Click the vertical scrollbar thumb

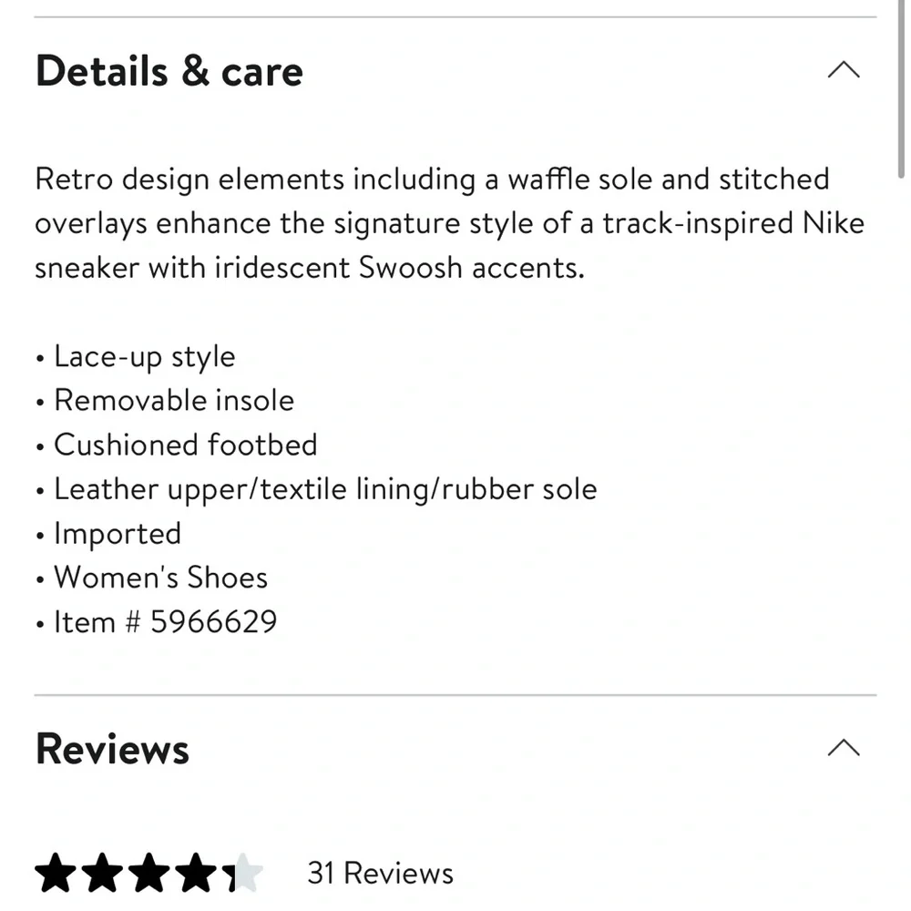(x=901, y=87)
